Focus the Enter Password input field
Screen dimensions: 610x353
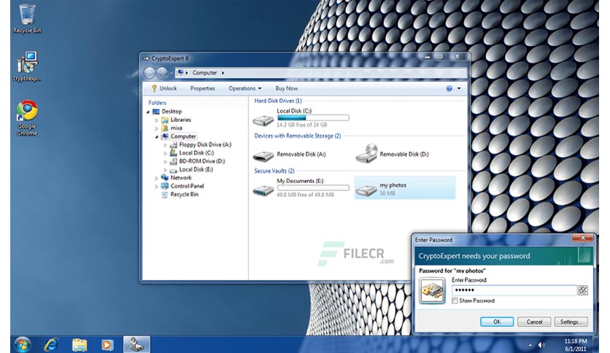click(514, 290)
